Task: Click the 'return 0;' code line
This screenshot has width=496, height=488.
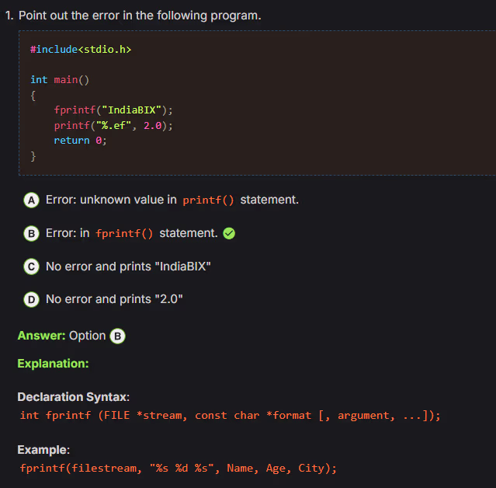Action: pyautogui.click(x=80, y=140)
